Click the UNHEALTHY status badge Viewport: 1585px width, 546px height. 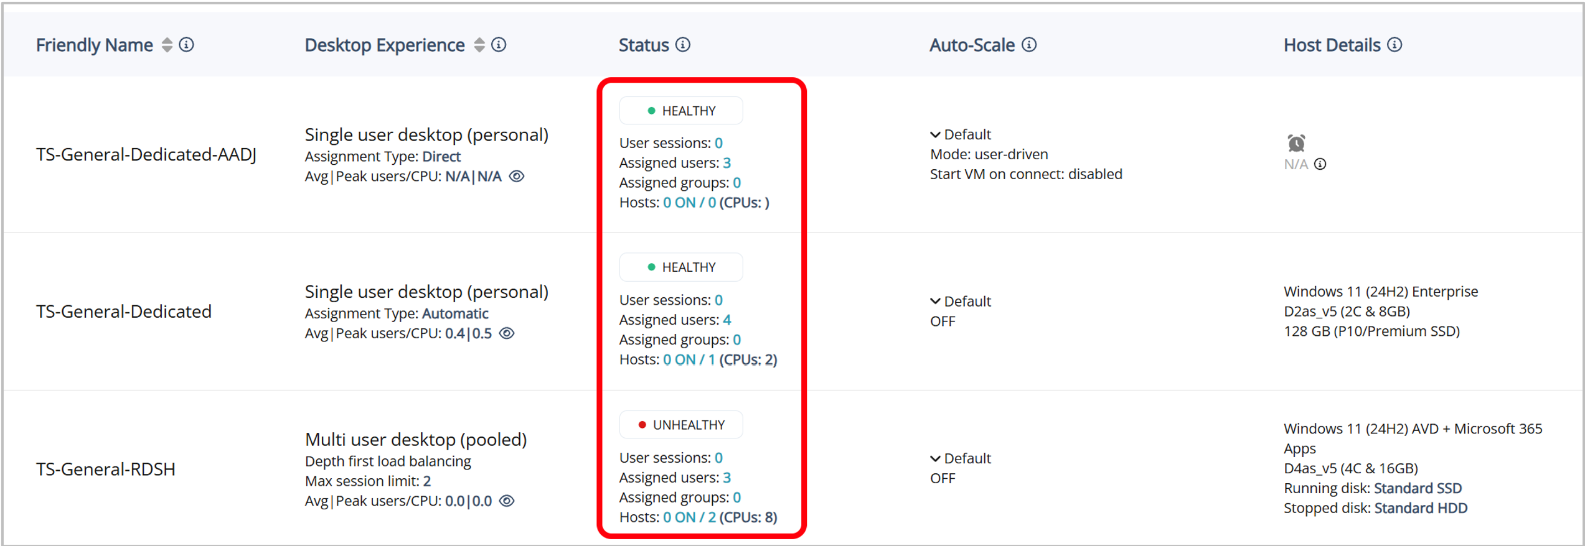coord(681,425)
